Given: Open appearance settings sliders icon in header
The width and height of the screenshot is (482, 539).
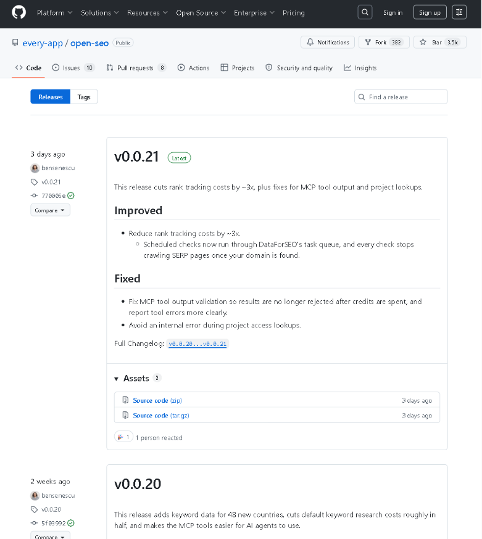Looking at the screenshot, I should (459, 12).
